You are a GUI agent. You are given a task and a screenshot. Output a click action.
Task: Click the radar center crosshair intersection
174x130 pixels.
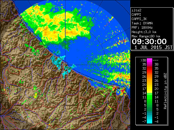65,65
